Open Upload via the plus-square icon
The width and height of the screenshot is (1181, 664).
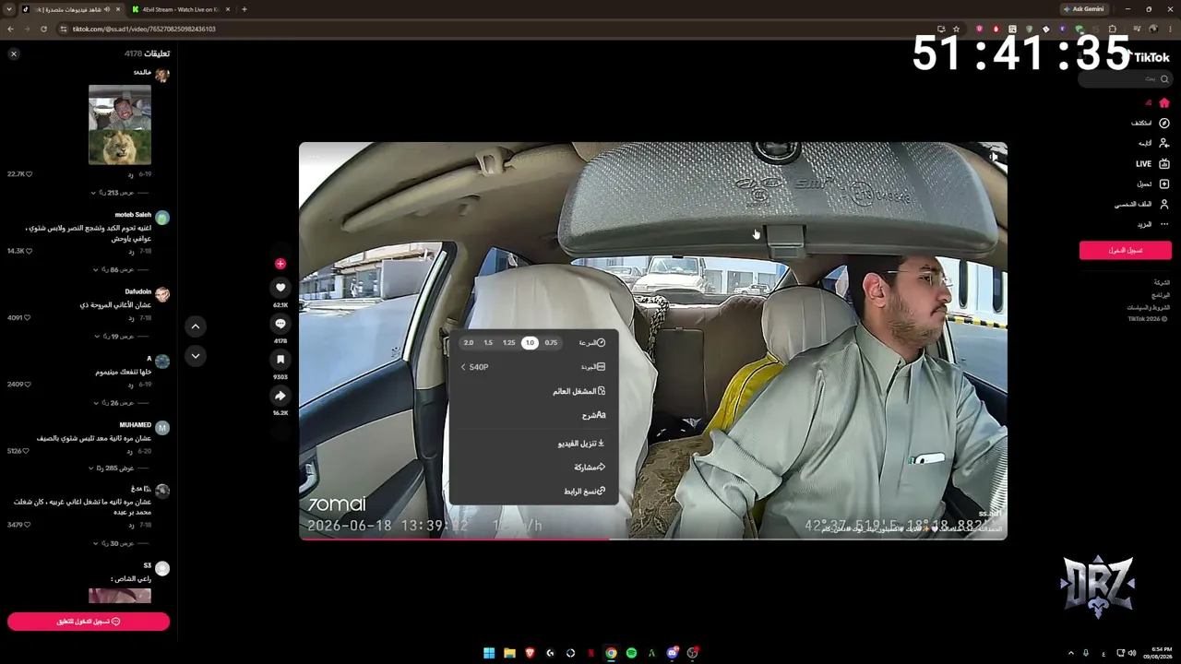pos(1163,184)
